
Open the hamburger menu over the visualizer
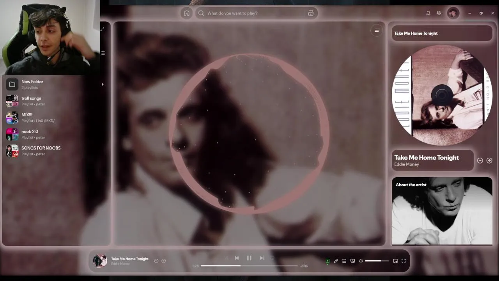pos(377,30)
